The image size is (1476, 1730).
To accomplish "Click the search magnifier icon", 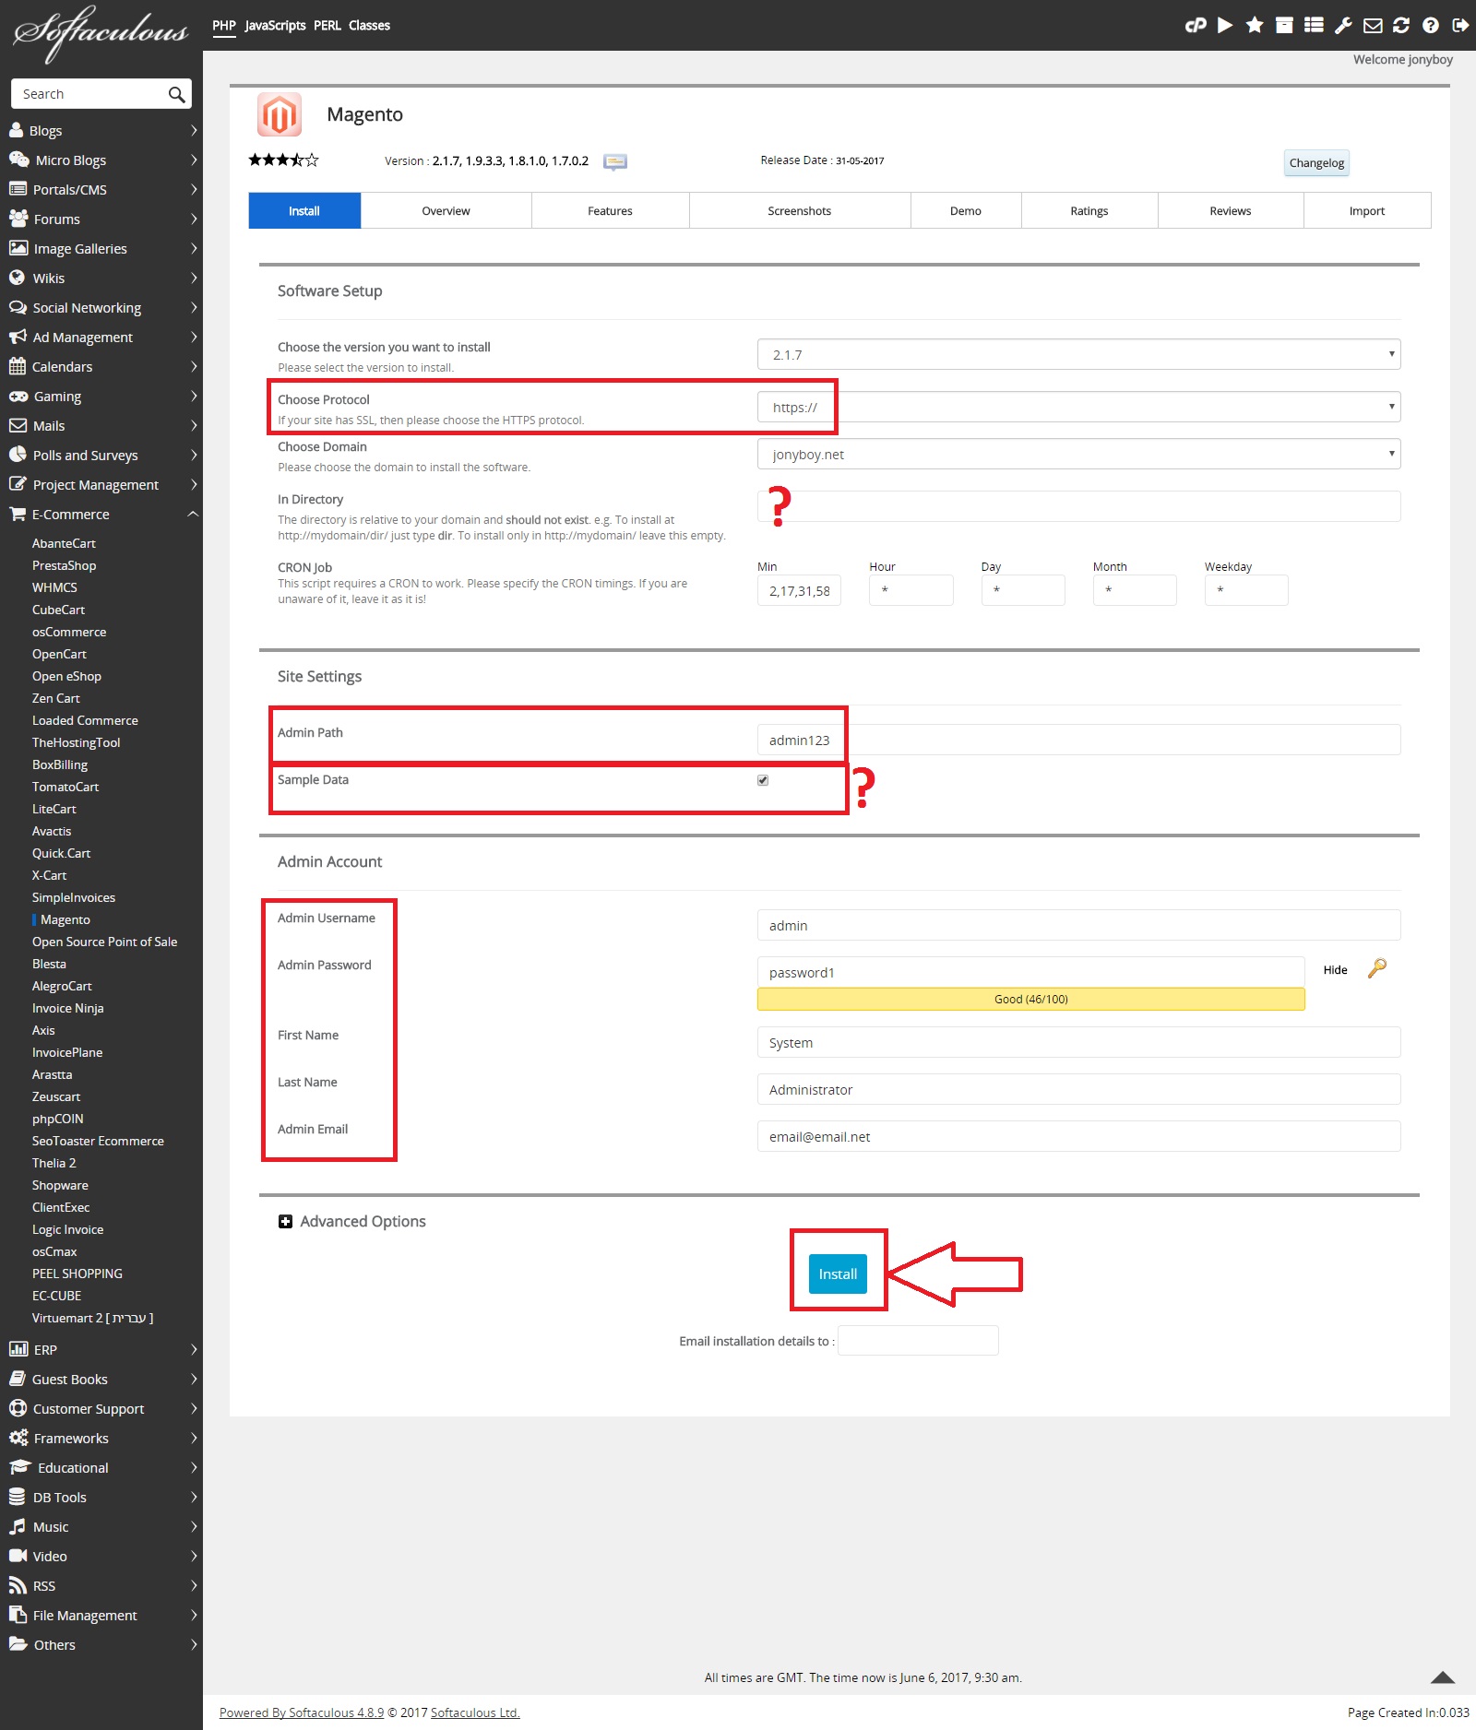I will point(177,94).
